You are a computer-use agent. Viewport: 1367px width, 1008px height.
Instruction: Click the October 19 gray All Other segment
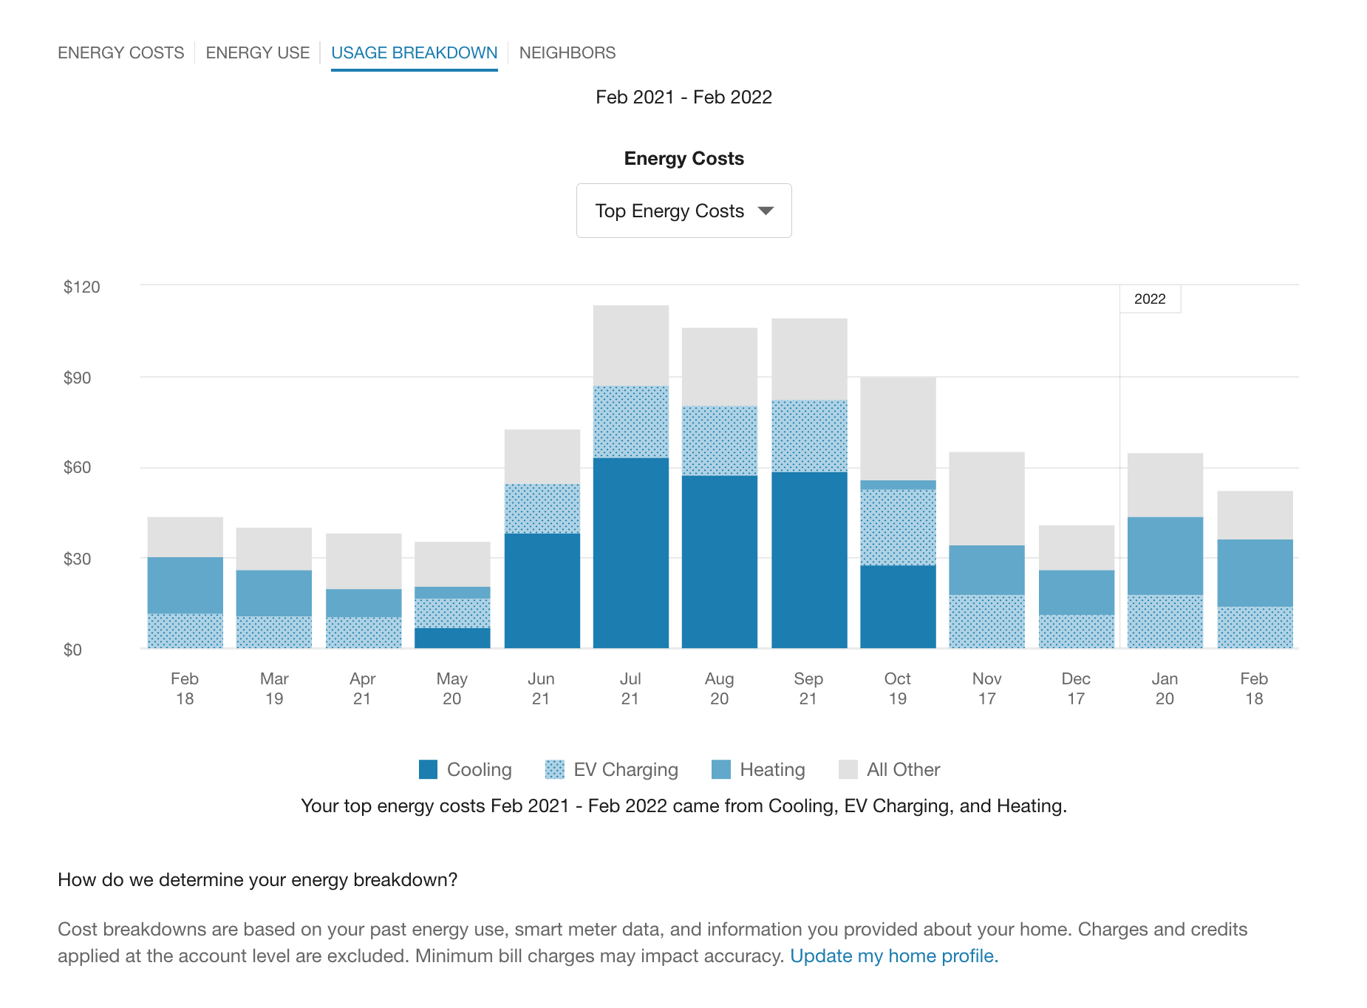pyautogui.click(x=898, y=429)
